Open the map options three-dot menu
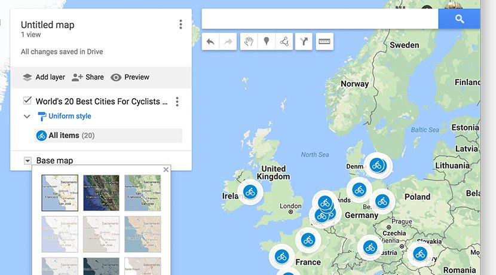The height and width of the screenshot is (275, 496). [x=180, y=25]
